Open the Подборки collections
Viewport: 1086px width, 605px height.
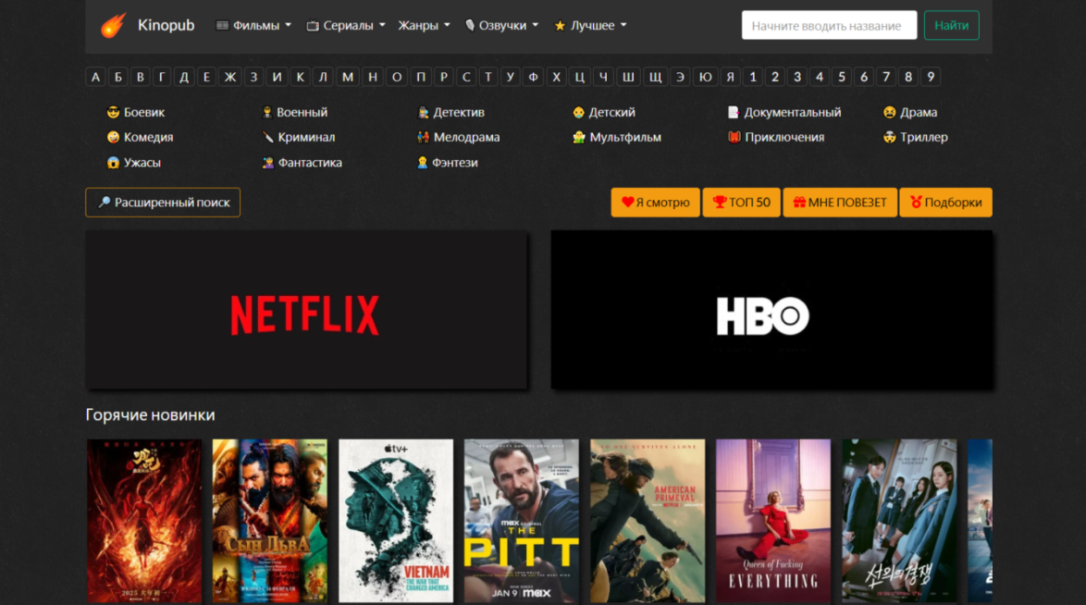pos(946,203)
